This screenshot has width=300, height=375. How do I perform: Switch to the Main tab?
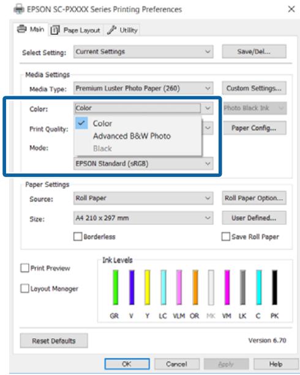coord(31,29)
